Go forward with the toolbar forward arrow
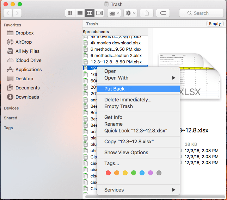227x200 pixels. tap(17, 13)
